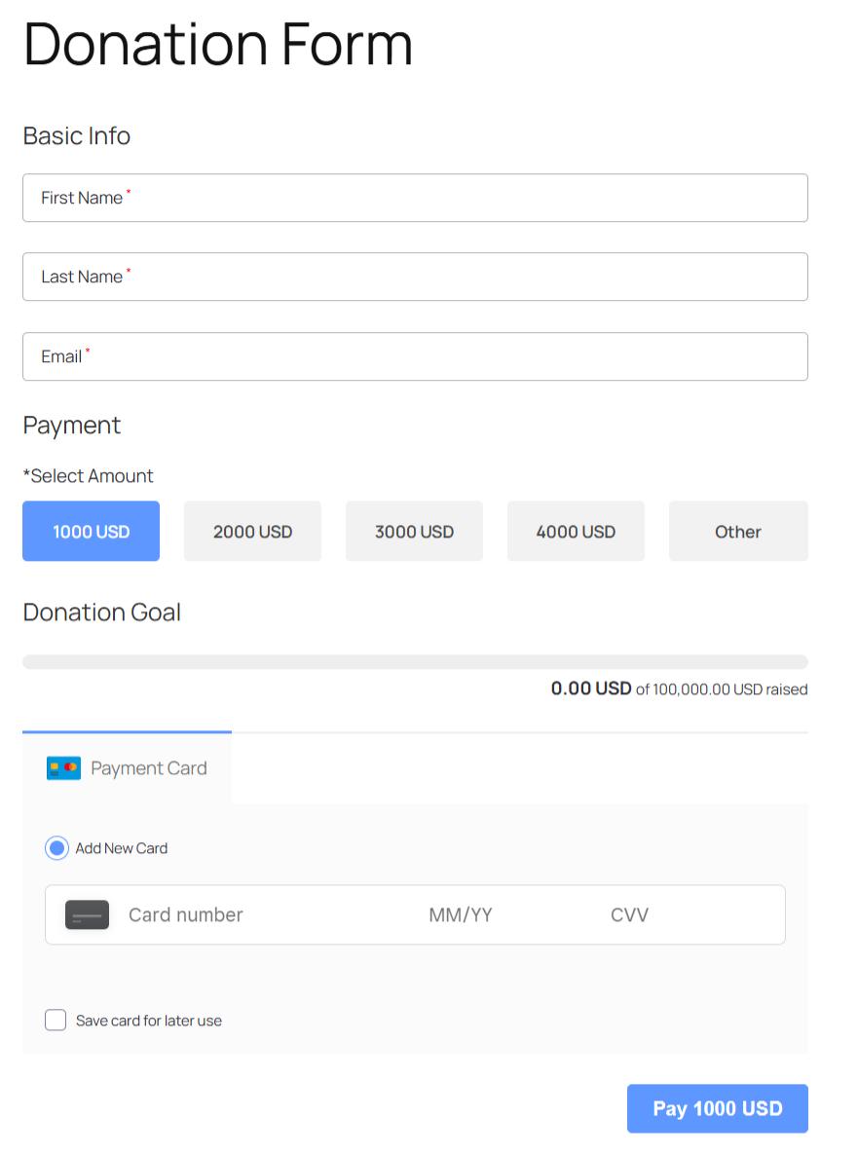Select the Add New Card radio button
Screen dimensions: 858x1155
pyautogui.click(x=56, y=848)
